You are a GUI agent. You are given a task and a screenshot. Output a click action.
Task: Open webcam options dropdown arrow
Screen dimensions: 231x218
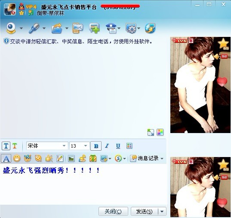point(21,28)
